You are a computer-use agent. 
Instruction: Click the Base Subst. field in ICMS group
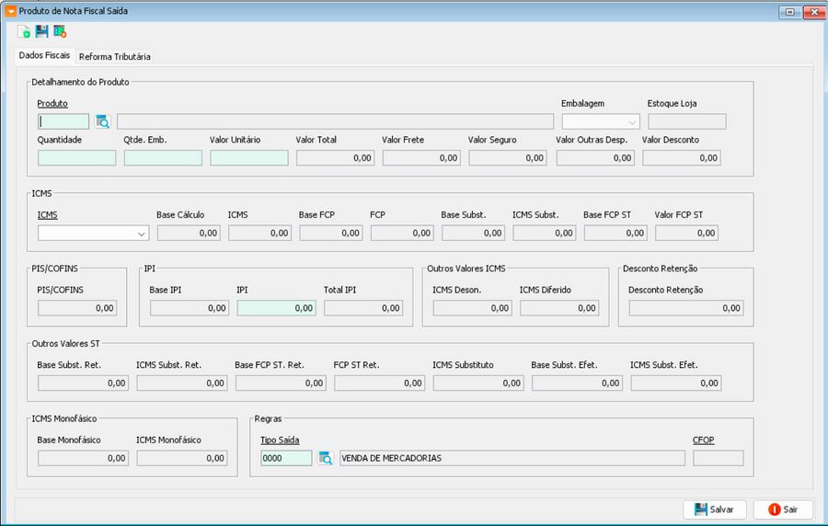(473, 234)
